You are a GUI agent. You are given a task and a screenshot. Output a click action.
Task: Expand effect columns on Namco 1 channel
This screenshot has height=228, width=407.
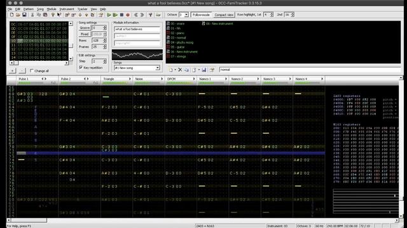coord(226,79)
